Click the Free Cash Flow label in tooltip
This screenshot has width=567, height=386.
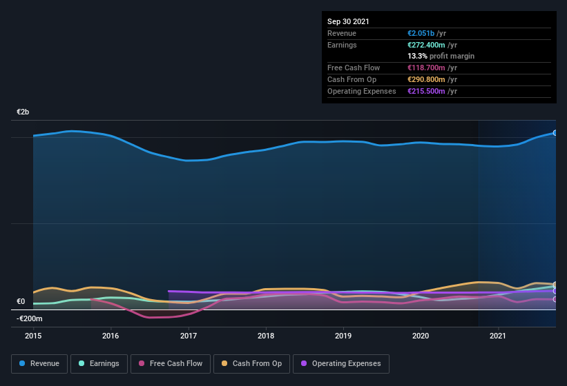354,68
